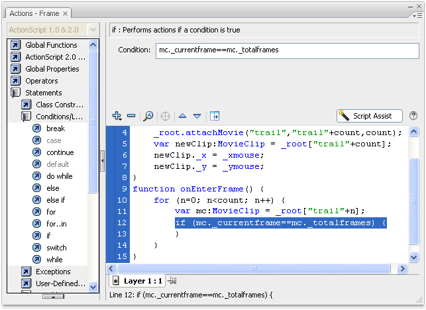The image size is (426, 310).
Task: Collapse the actions toolbox using the divider arrow
Action: click(102, 160)
